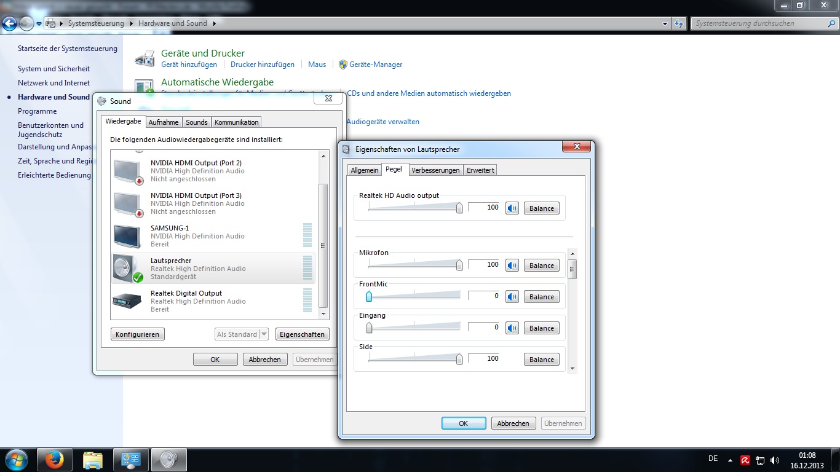Image resolution: width=840 pixels, height=472 pixels.
Task: Open Firefox from the taskbar
Action: pyautogui.click(x=54, y=460)
